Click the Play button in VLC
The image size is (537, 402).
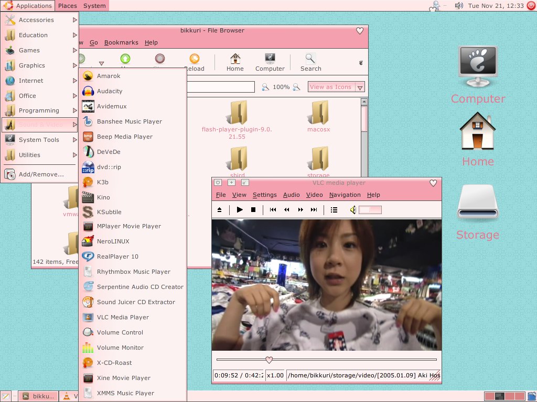click(240, 209)
